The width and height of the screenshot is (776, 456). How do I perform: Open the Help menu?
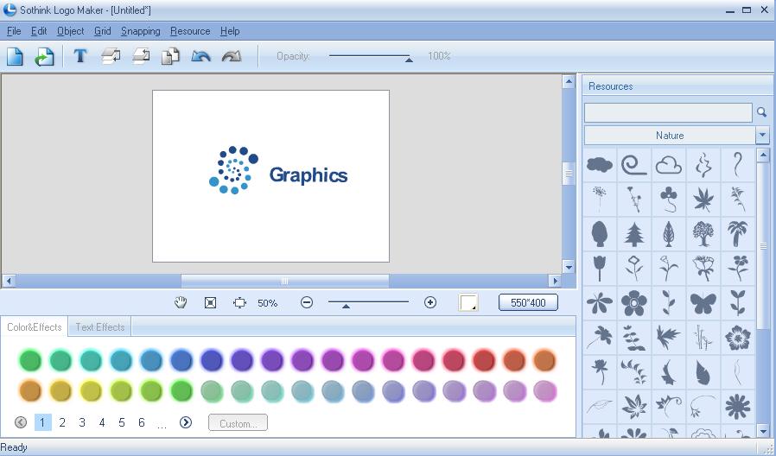pos(230,31)
